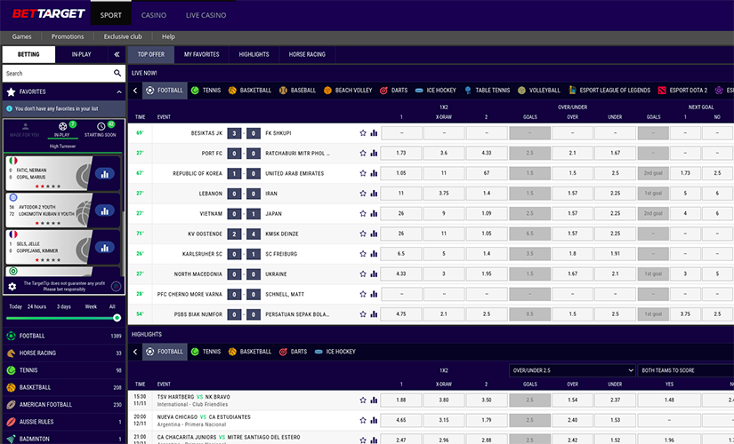Switch to the Live Casino section
The height and width of the screenshot is (444, 734).
click(x=206, y=15)
